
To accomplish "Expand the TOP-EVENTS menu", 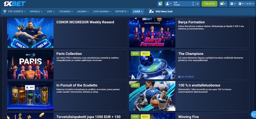I will coord(17,11).
